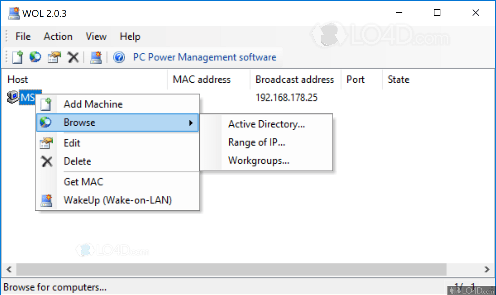Click the broadcast address 192.168.178.25

click(287, 98)
